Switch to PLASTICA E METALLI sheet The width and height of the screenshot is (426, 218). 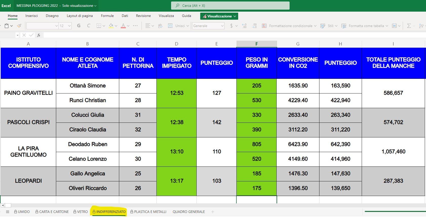click(148, 212)
